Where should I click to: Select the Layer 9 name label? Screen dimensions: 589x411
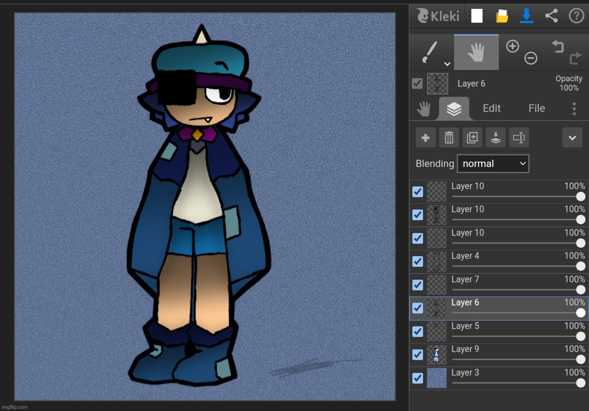point(465,349)
